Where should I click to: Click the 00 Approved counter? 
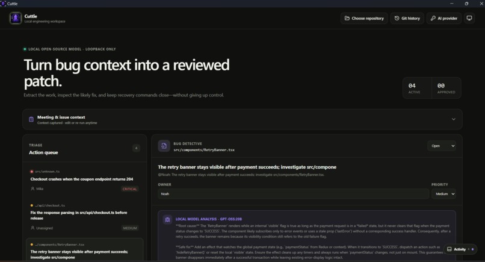[446, 88]
